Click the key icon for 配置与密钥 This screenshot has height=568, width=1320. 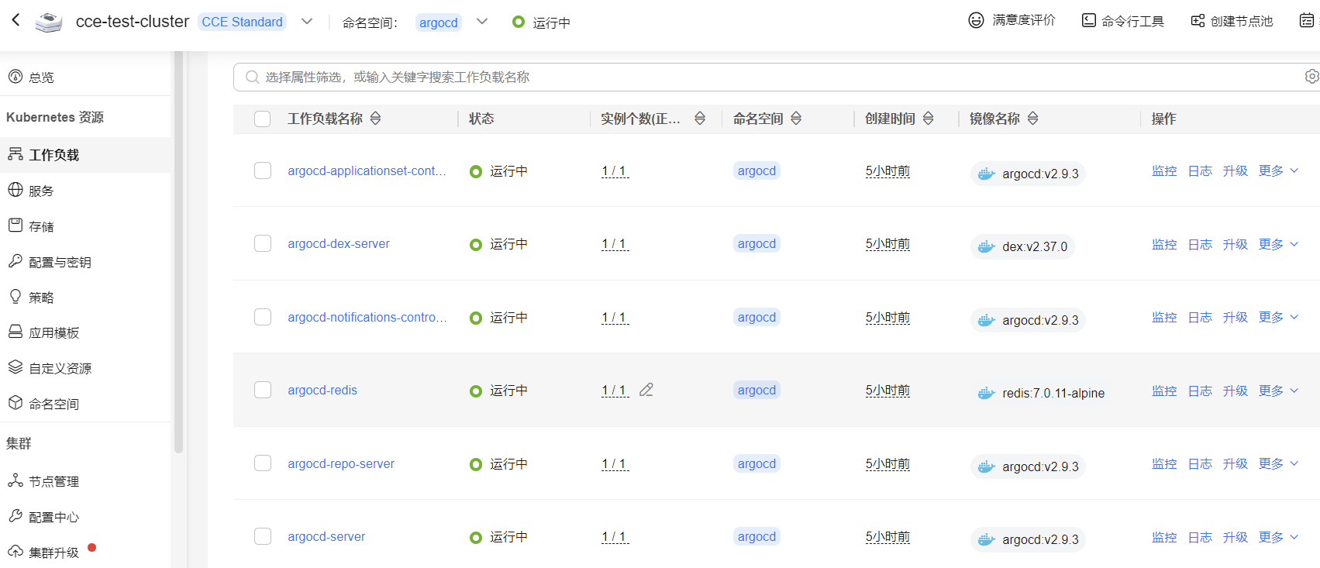click(x=15, y=261)
